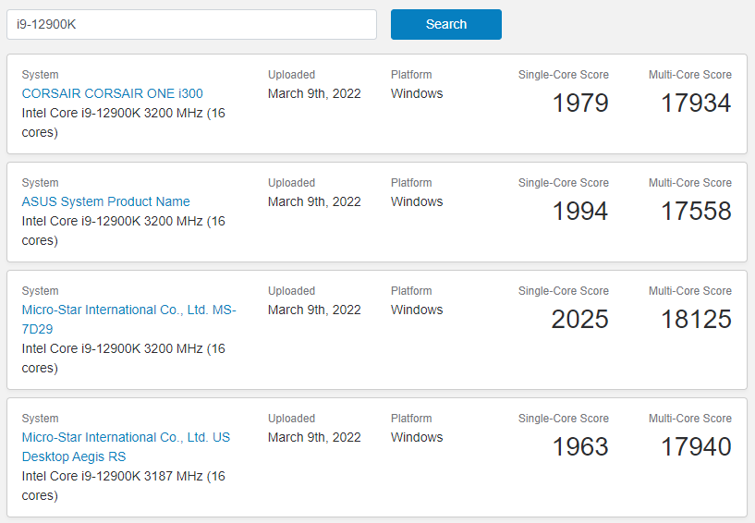Click the single-core score 2025
Viewport: 755px width, 523px height.
(579, 320)
